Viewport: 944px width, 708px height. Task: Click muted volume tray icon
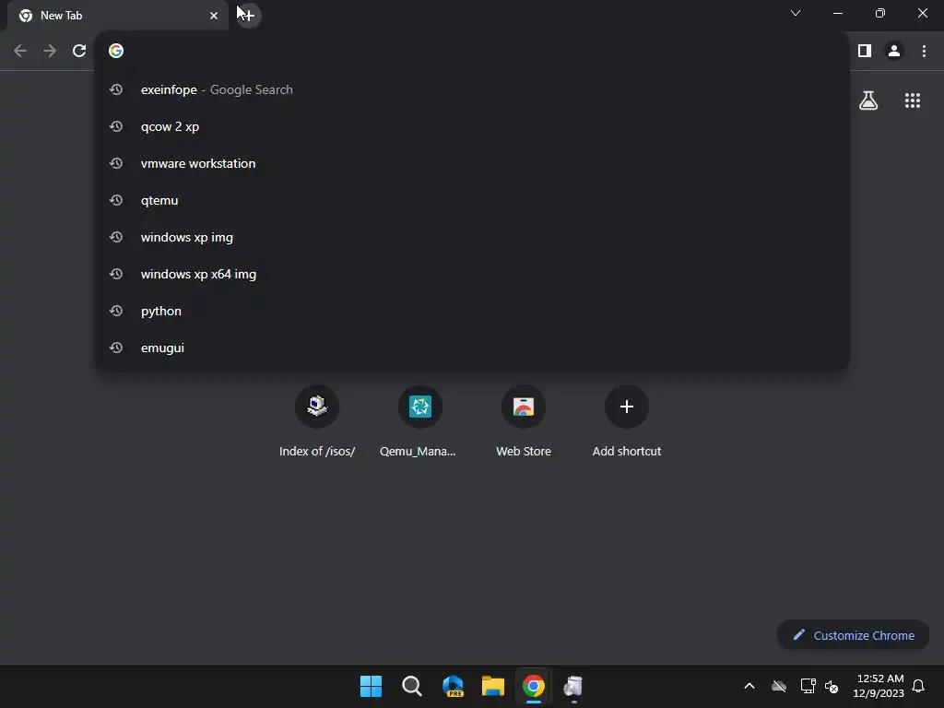[x=832, y=686]
